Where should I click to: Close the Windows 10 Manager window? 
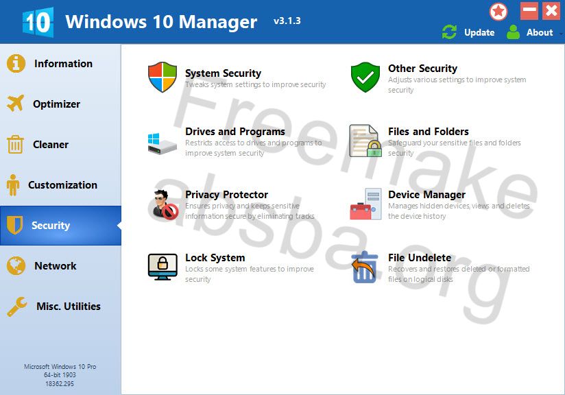coord(551,11)
